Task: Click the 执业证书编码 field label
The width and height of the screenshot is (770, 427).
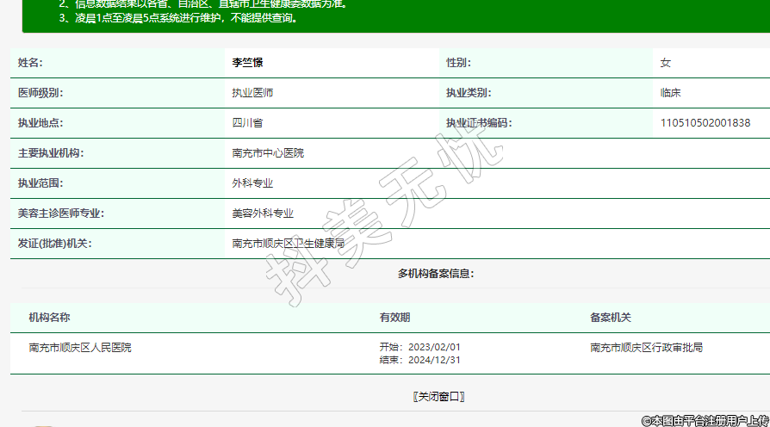Action: click(x=478, y=123)
